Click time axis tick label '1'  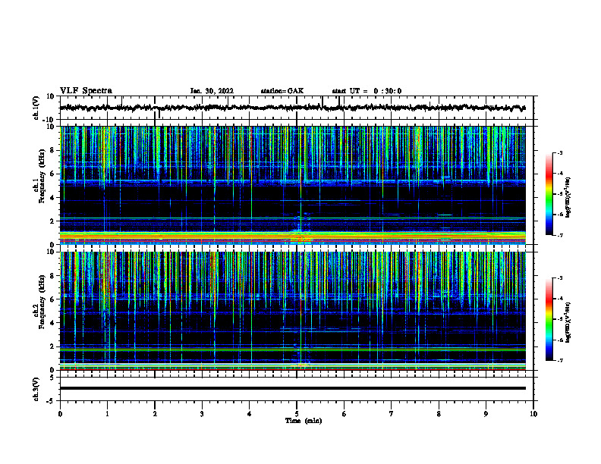[107, 414]
